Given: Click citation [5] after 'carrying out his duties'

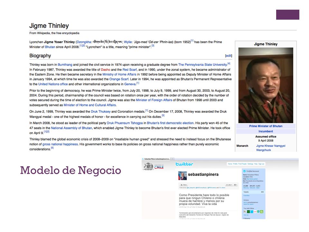Looking at the screenshot, I should point(163,115).
